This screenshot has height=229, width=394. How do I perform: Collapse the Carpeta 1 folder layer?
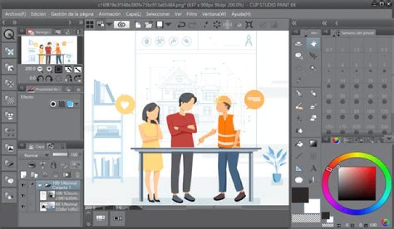(x=39, y=185)
